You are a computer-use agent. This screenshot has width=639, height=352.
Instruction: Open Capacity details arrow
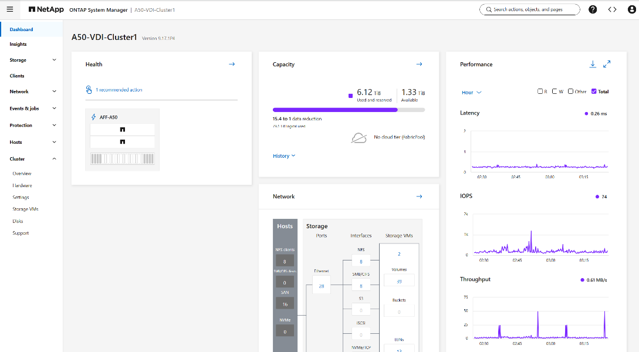pyautogui.click(x=419, y=64)
